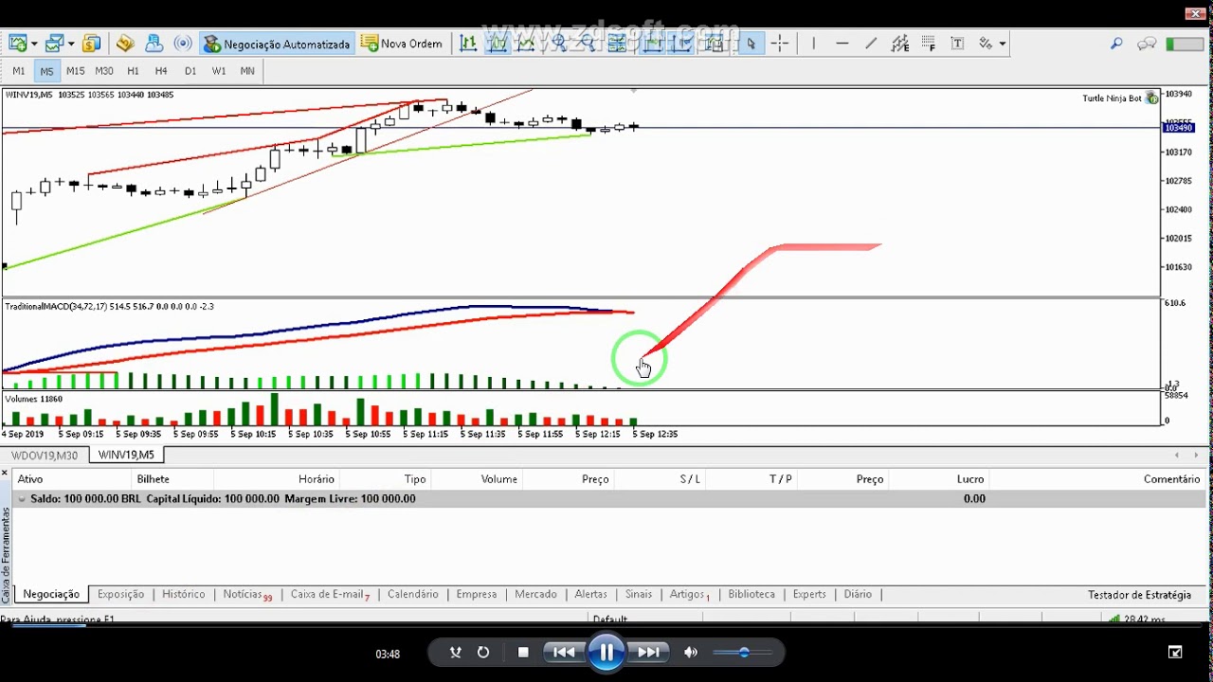Switch to bar chart display

[x=468, y=44]
